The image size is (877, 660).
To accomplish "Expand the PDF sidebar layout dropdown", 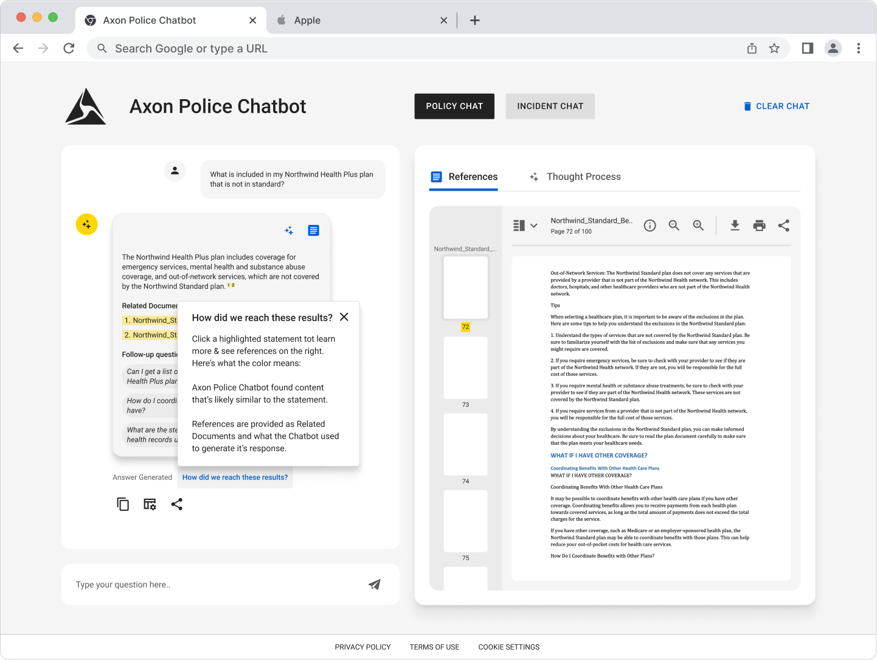I will tap(525, 226).
